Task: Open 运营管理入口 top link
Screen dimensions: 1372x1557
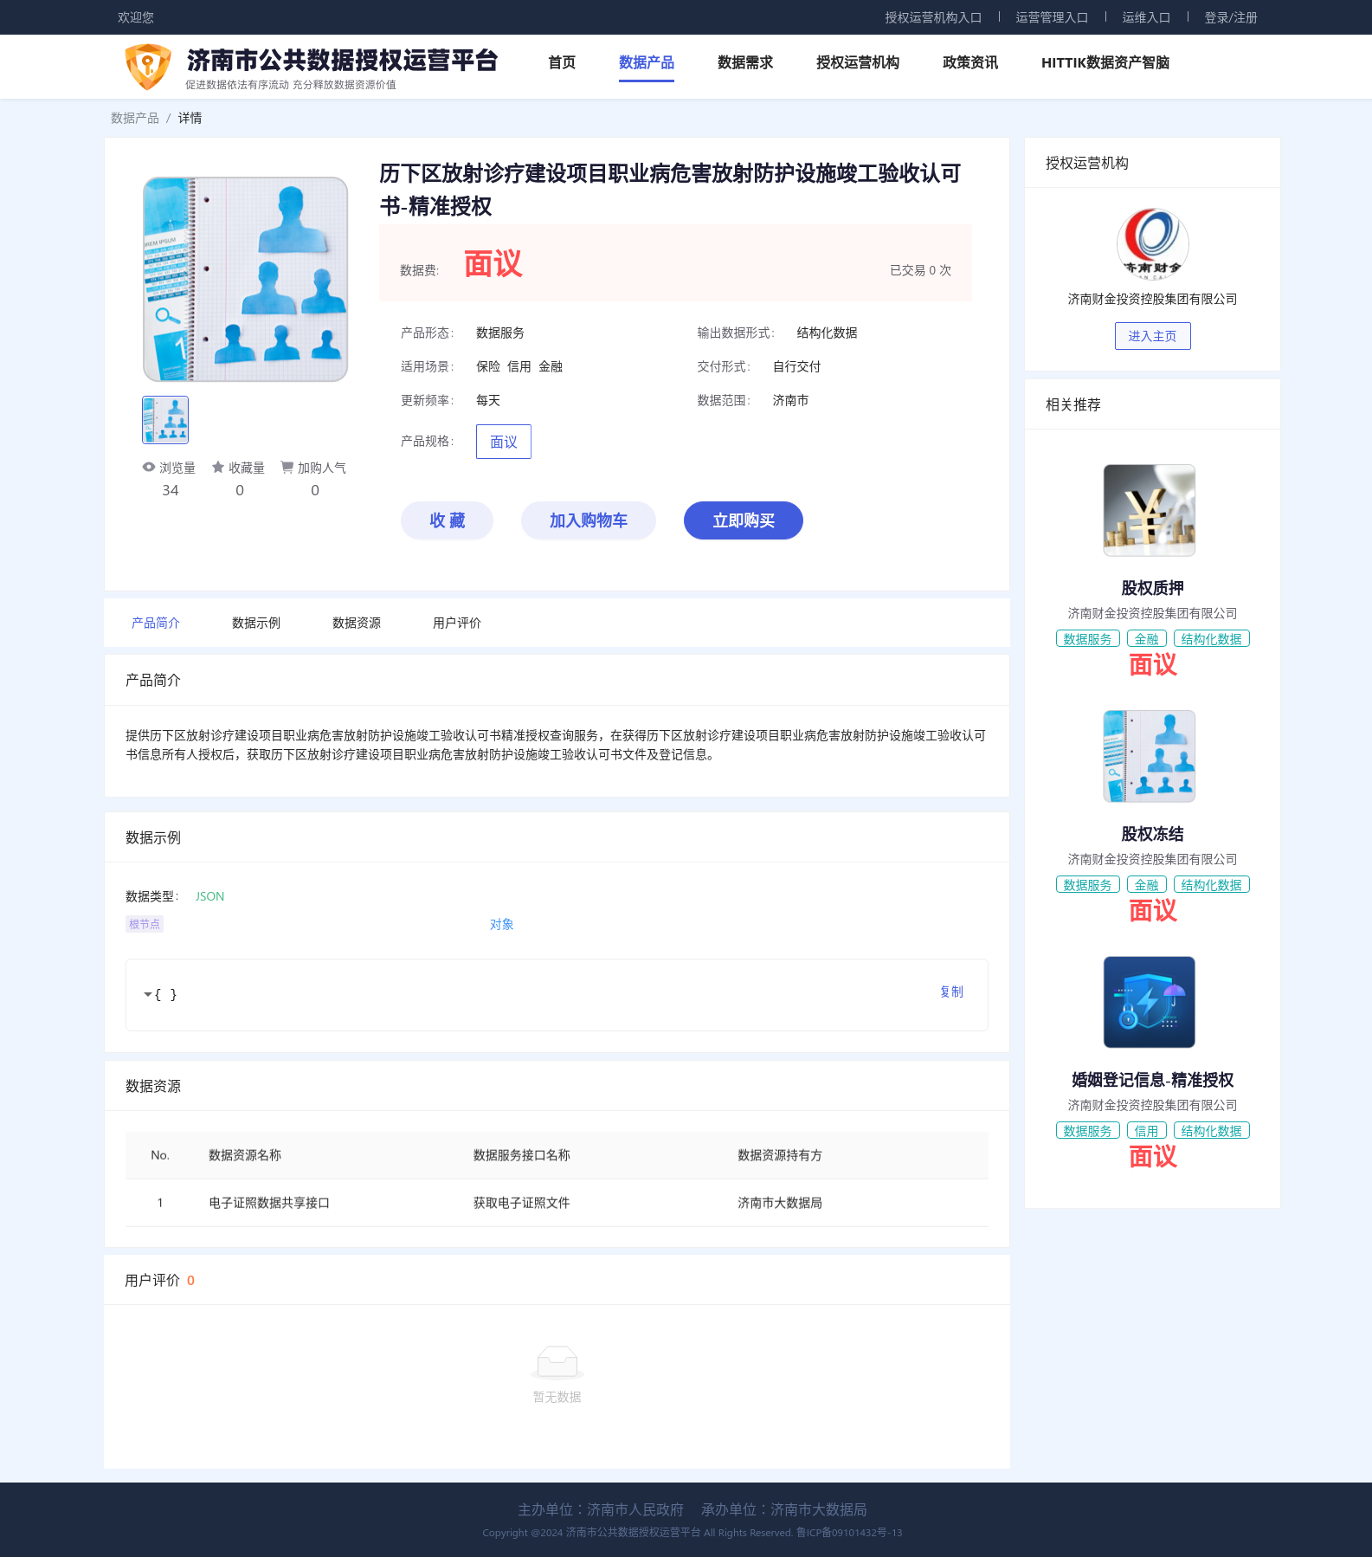Action: [1052, 17]
